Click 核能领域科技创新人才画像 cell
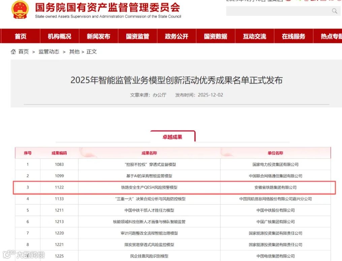 [149, 222]
